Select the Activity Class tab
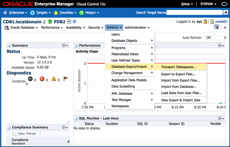The image size is (230, 147). click(87, 51)
